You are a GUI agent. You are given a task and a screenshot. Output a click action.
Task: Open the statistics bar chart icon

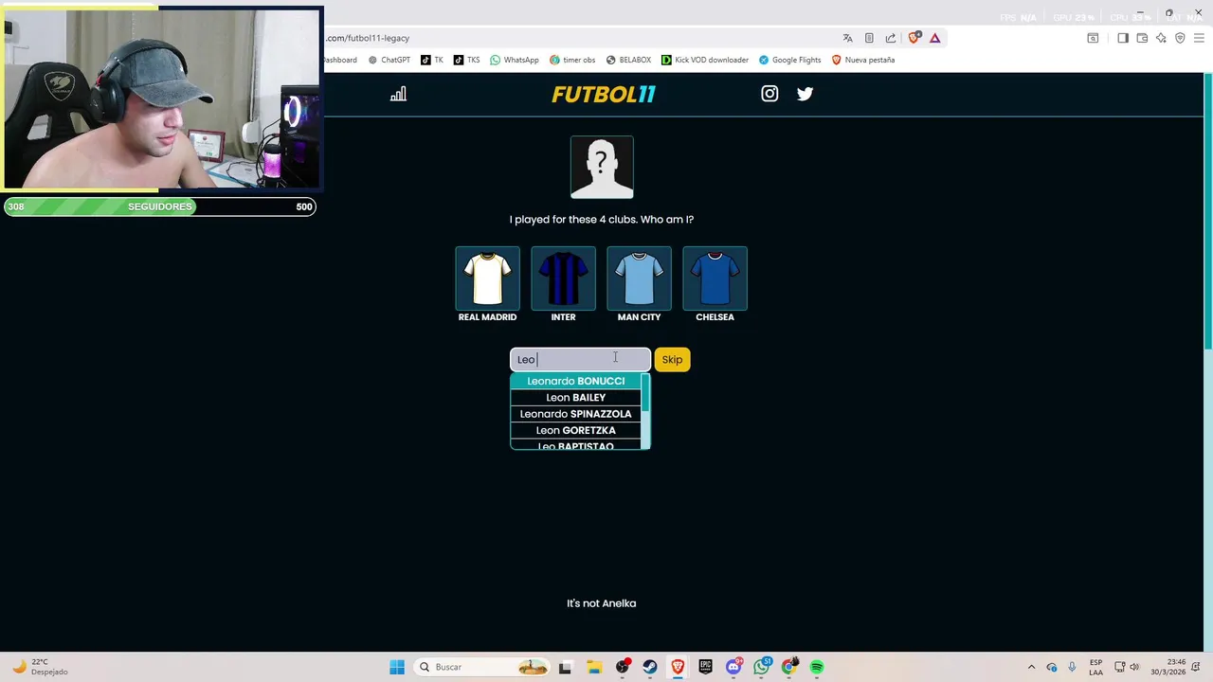coord(398,94)
